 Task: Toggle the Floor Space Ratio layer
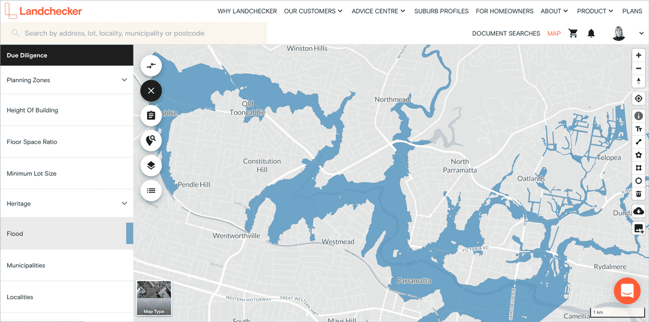click(67, 142)
